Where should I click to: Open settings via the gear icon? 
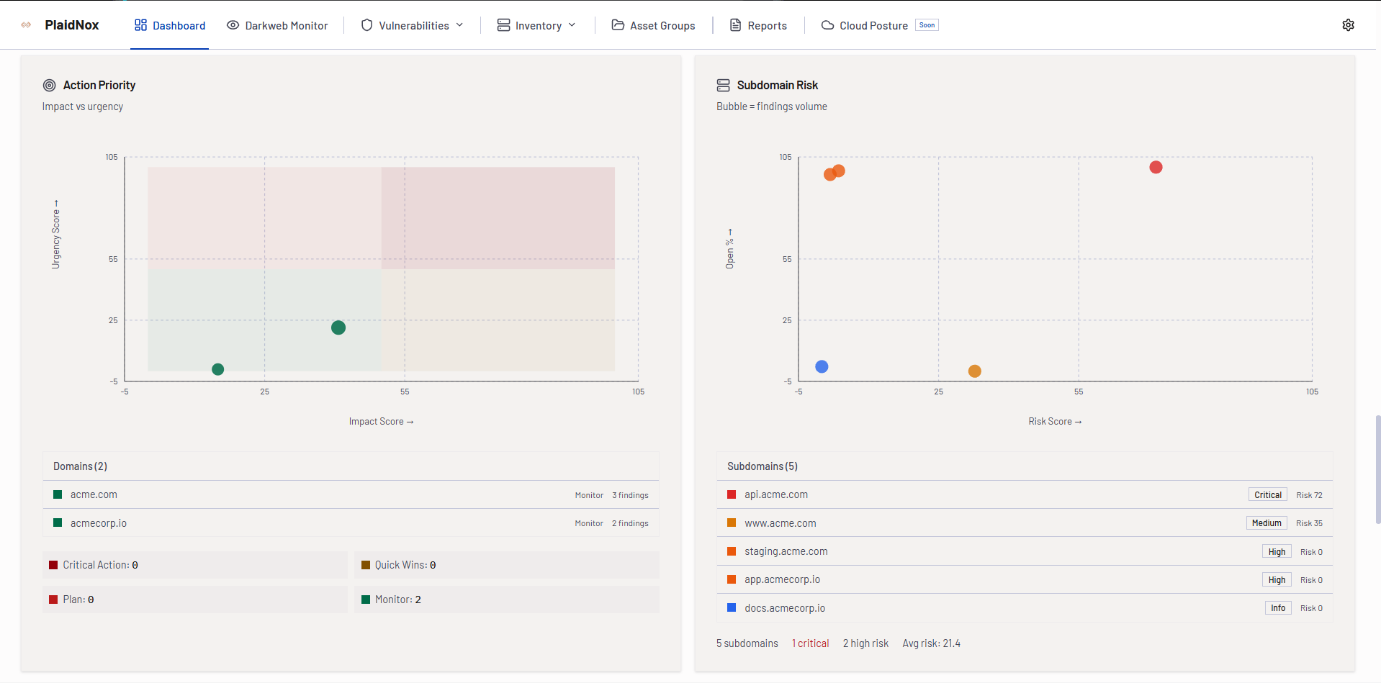pyautogui.click(x=1348, y=25)
